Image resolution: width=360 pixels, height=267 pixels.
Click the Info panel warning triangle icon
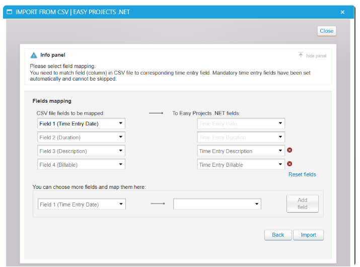(x=34, y=55)
